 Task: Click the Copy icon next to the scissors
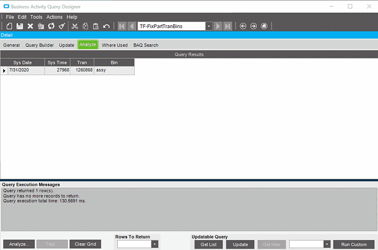click(85, 26)
